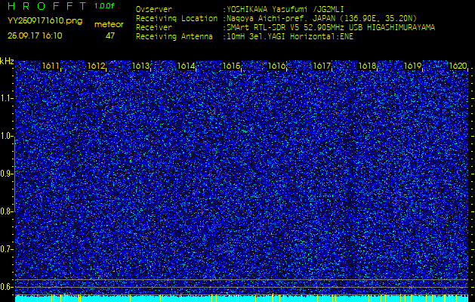Click the 0.7 kHz axis label
Viewport: 475px width, 302px height.
pos(6,249)
